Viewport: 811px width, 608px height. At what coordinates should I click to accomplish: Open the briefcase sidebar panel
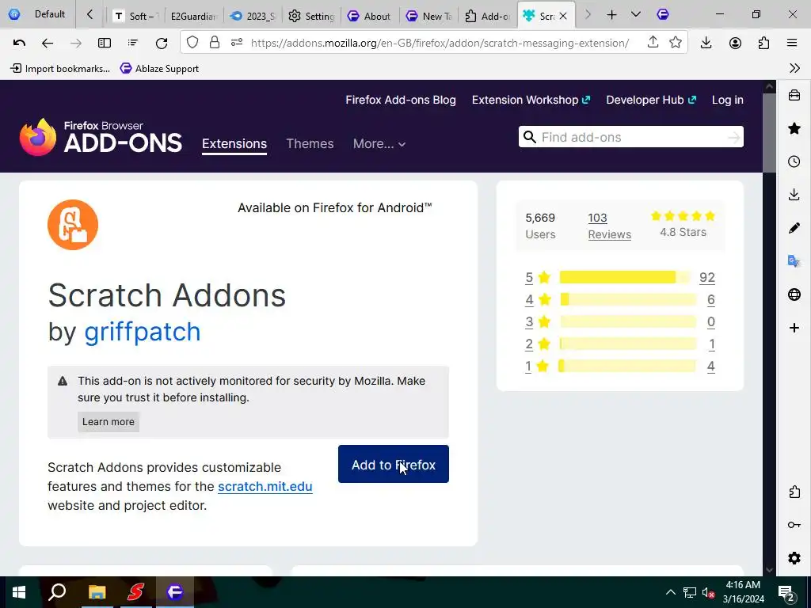tap(794, 95)
